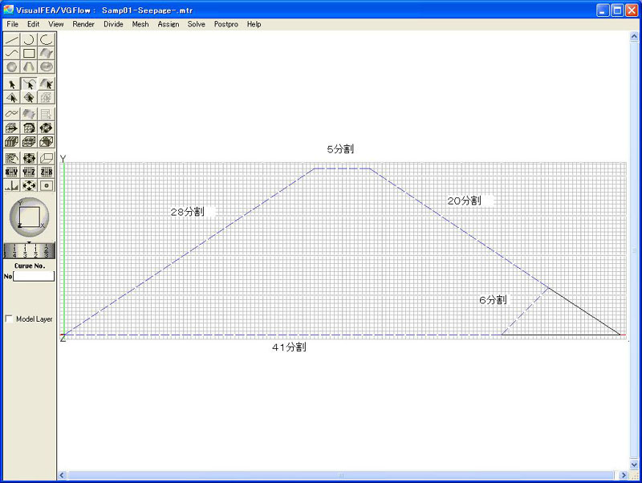Click the mesh block translate arrow icon
This screenshot has height=483, width=642.
[12, 128]
